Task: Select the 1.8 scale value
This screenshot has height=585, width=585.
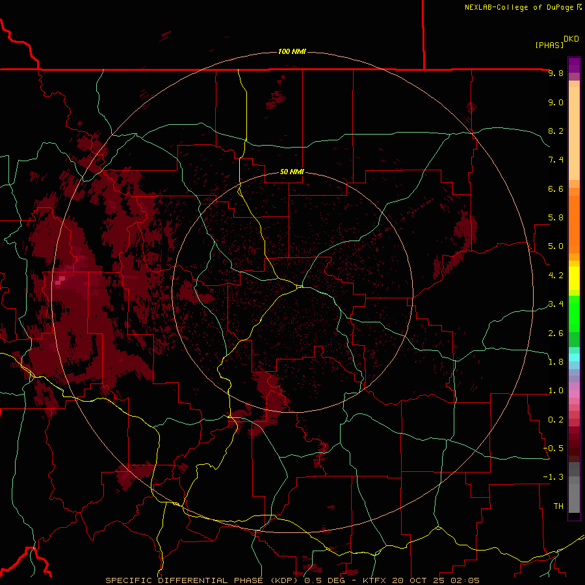Action: point(556,362)
